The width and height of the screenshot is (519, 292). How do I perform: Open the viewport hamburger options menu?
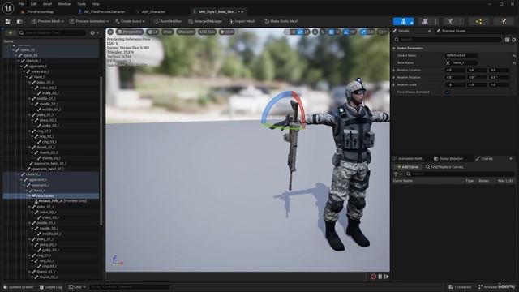click(x=110, y=32)
